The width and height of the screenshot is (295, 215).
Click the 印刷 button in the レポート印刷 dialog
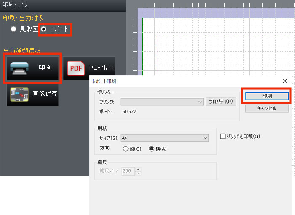pyautogui.click(x=267, y=96)
